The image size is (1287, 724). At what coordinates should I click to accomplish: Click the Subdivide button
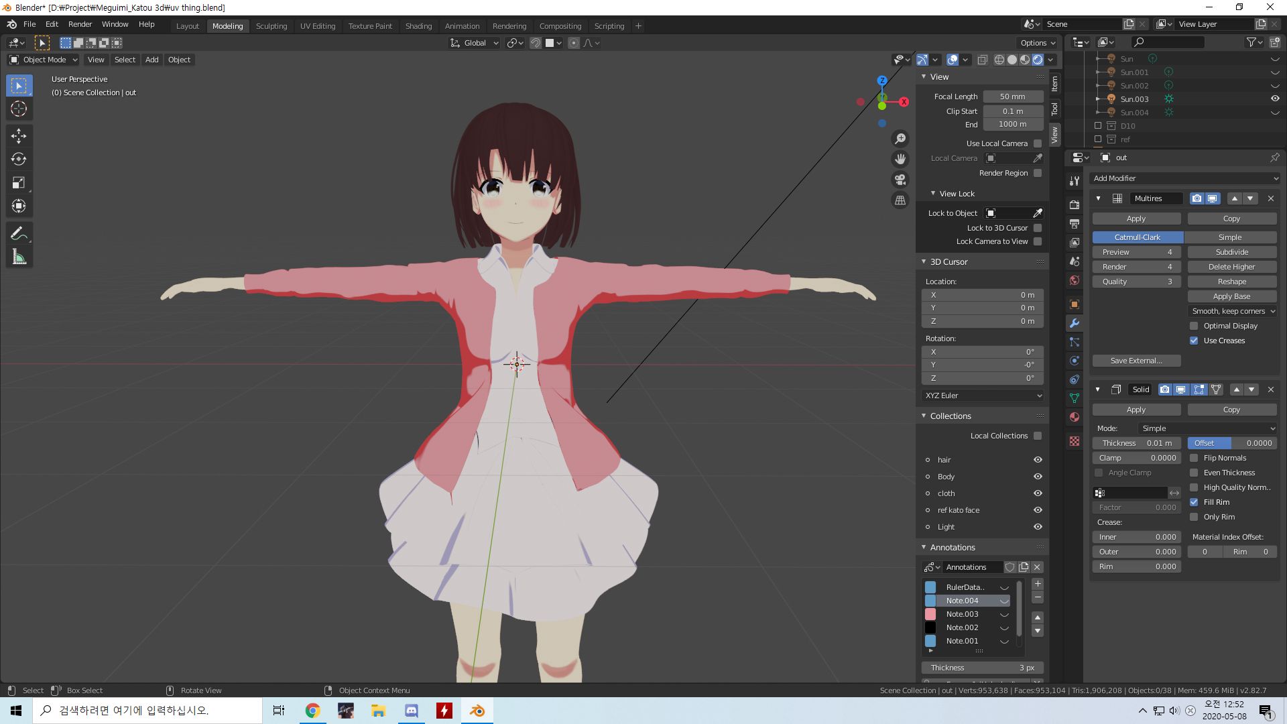pyautogui.click(x=1231, y=251)
